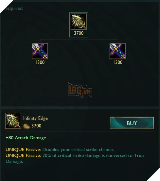Click the 3700 cost next to coins
Viewport: 160px width, 181px height.
tap(36, 126)
